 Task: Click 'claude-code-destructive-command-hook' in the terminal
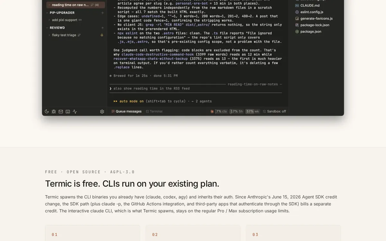point(158,54)
